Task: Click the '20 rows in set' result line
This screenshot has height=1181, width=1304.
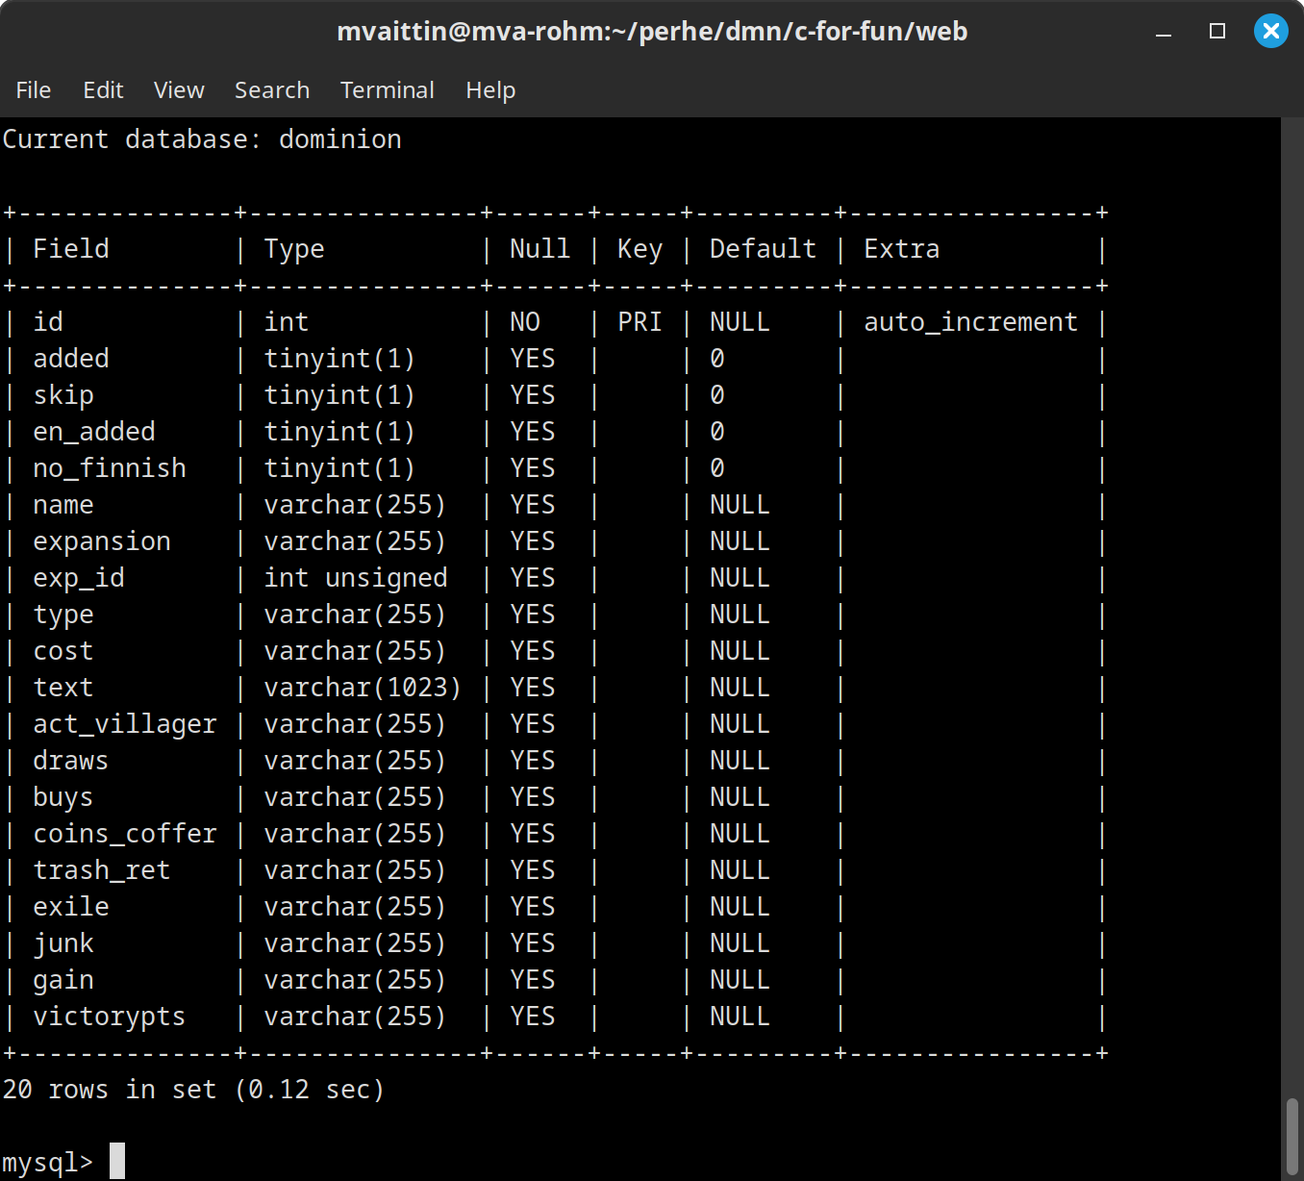Action: [x=193, y=1090]
